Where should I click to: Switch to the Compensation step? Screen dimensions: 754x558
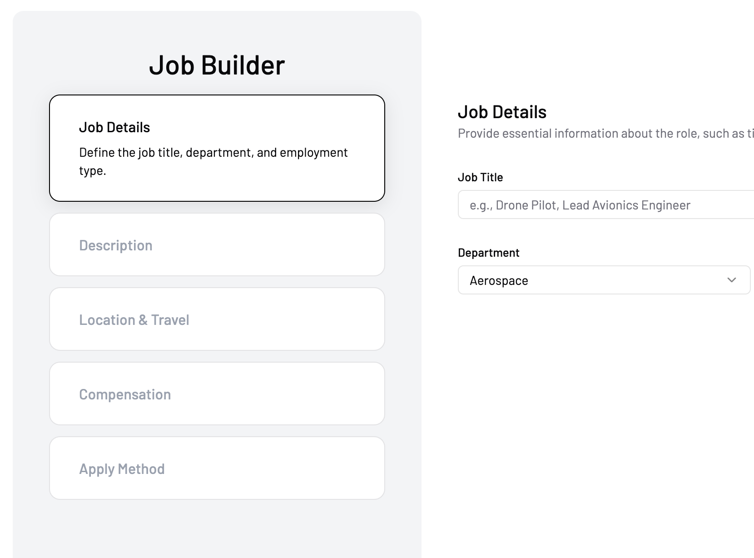coord(217,394)
